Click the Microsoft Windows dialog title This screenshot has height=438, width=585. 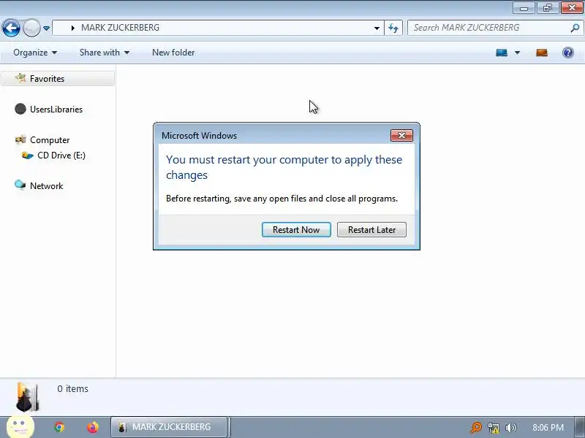click(199, 136)
